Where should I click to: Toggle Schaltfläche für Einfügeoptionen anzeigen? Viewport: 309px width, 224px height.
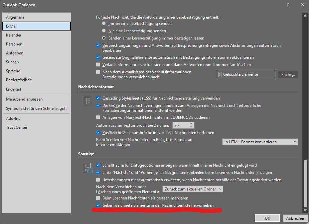98,165
